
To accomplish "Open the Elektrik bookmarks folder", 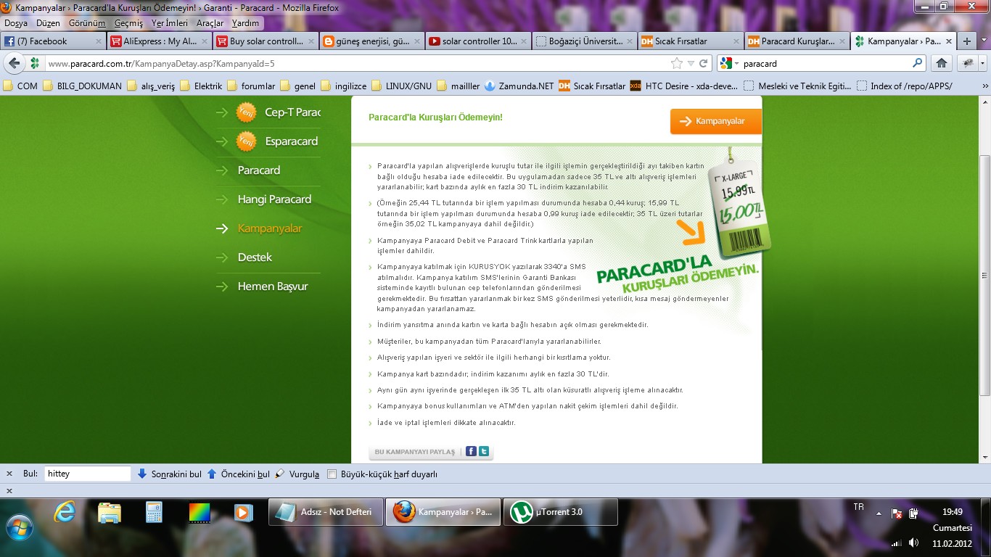I will [201, 86].
